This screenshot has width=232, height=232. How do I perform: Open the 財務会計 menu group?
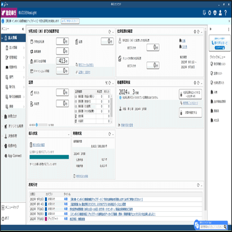[12, 116]
